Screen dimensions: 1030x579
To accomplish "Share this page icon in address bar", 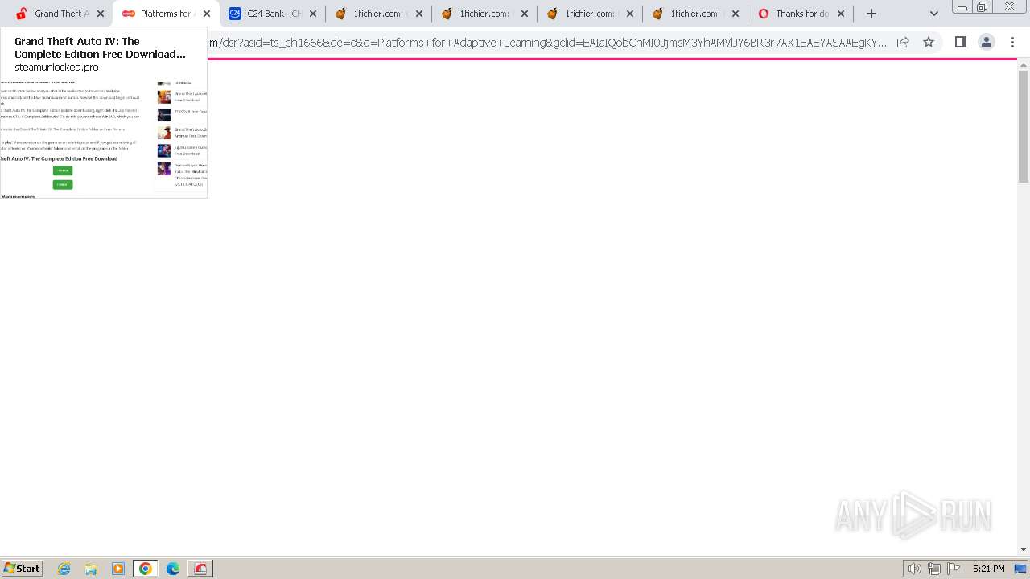I will 903,42.
